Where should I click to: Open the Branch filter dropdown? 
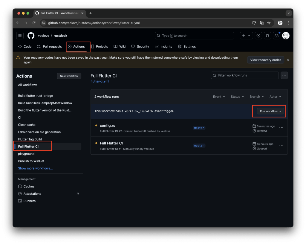point(256,97)
